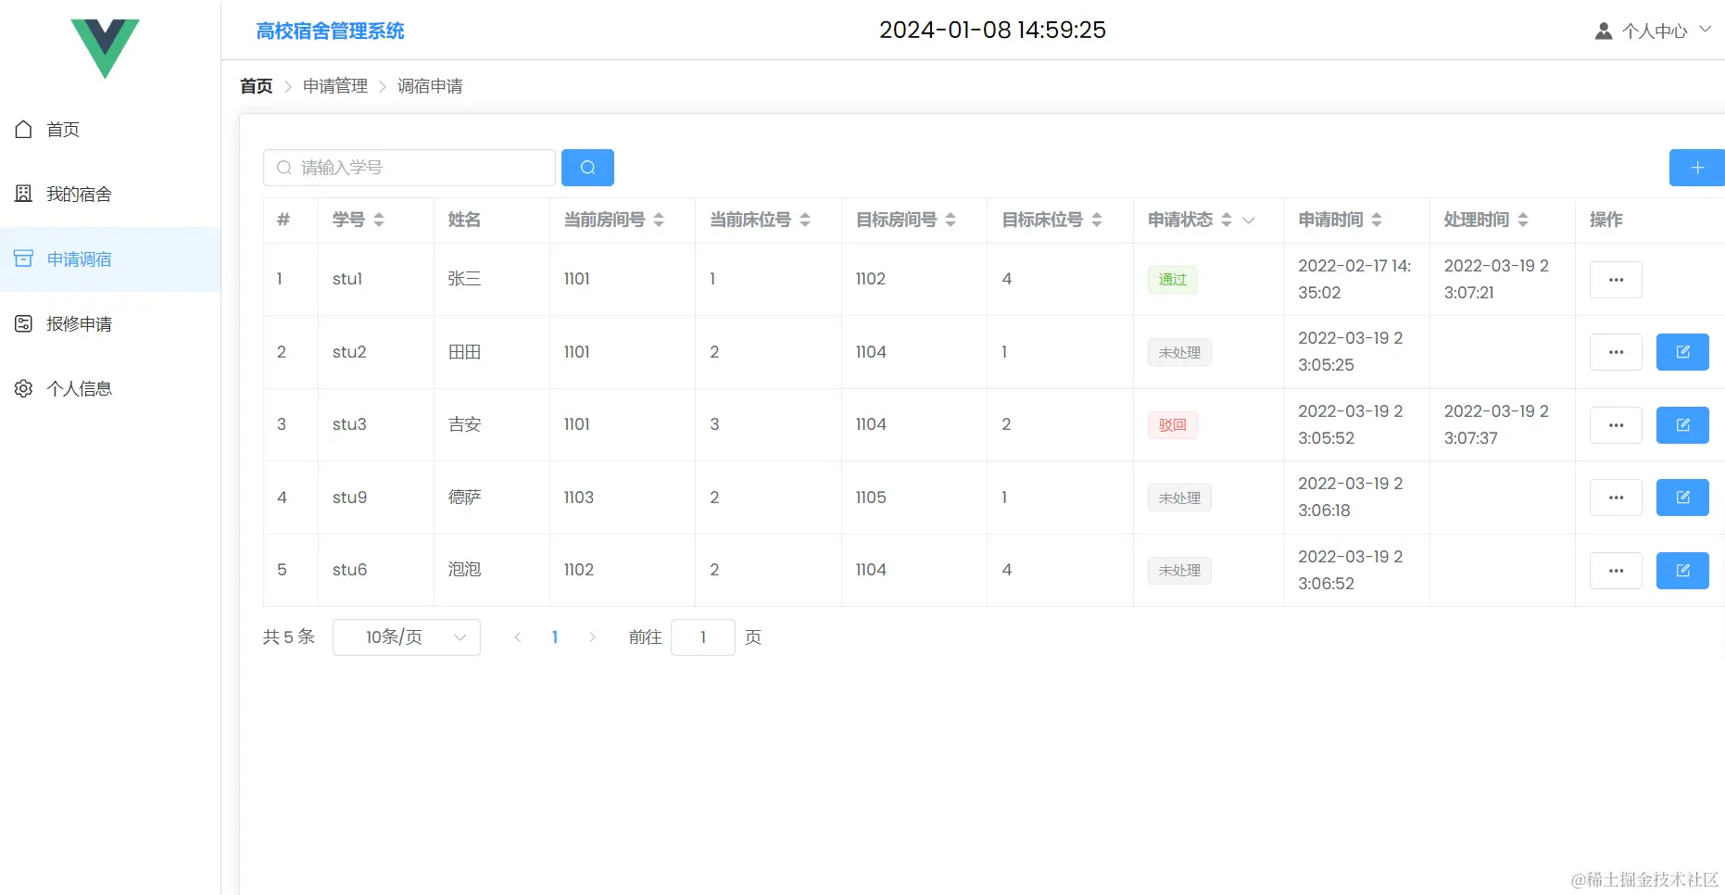
Task: Click 调宿申请 in the breadcrumb
Action: [430, 86]
